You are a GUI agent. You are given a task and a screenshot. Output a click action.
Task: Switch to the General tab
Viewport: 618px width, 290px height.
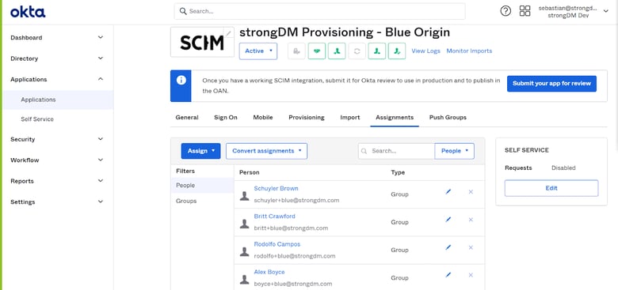[187, 118]
